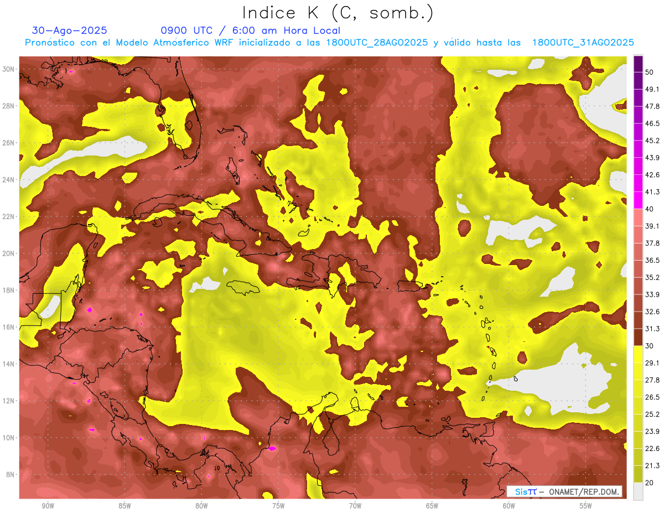Screen dimensions: 664x513
Task: Click the 'Indice K (C, somb.)' title
Action: [x=338, y=13]
